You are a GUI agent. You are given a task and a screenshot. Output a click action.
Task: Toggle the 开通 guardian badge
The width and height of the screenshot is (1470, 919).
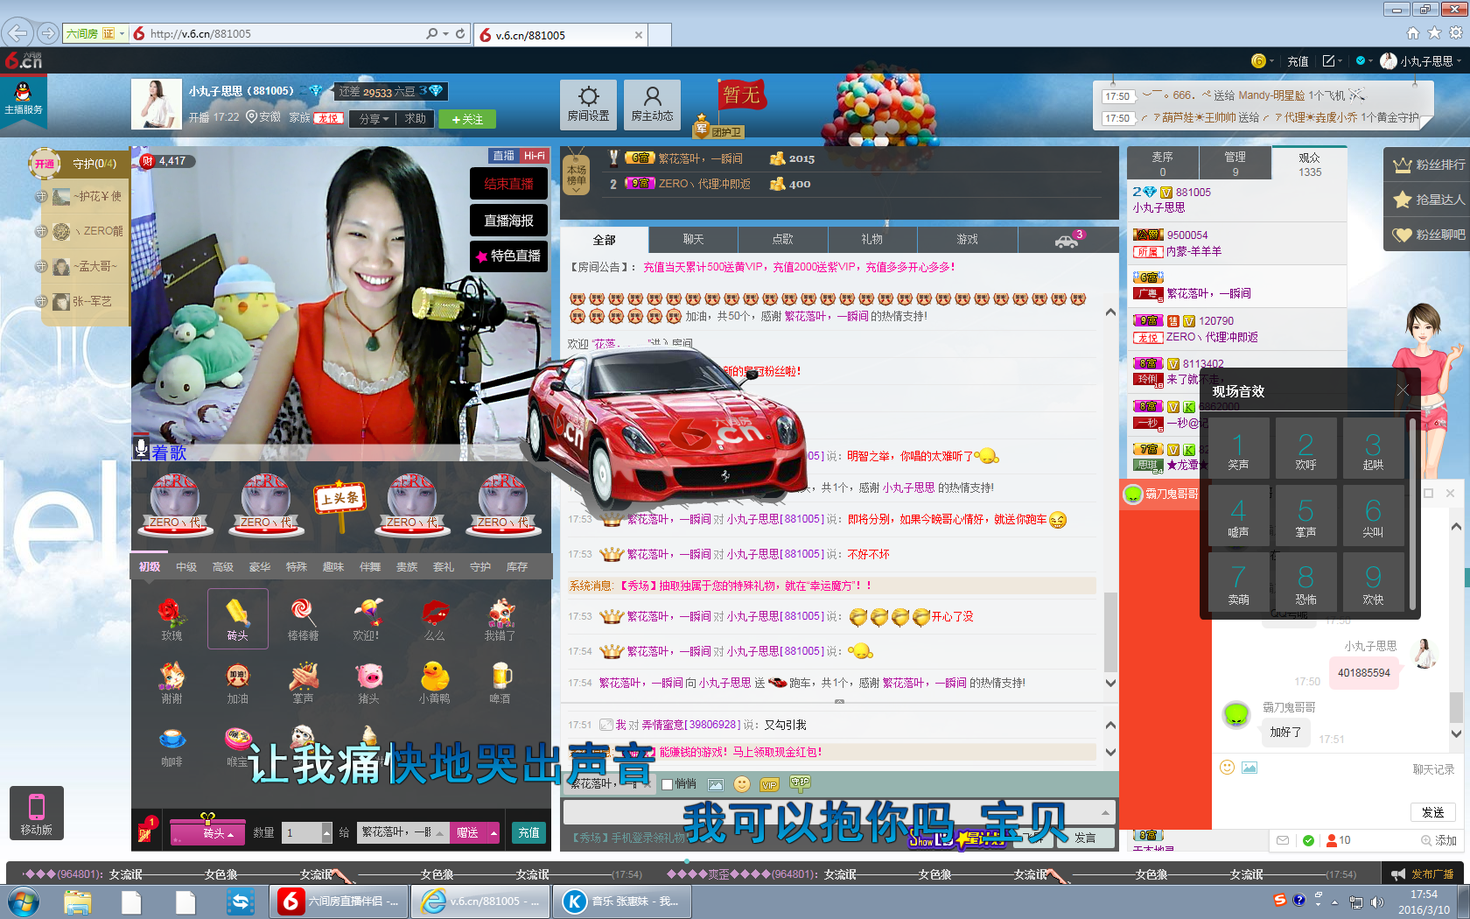click(x=45, y=164)
